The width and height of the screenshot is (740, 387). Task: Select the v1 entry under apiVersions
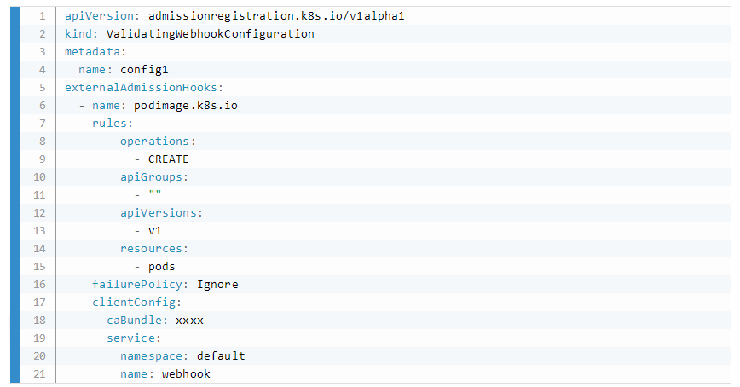point(155,231)
